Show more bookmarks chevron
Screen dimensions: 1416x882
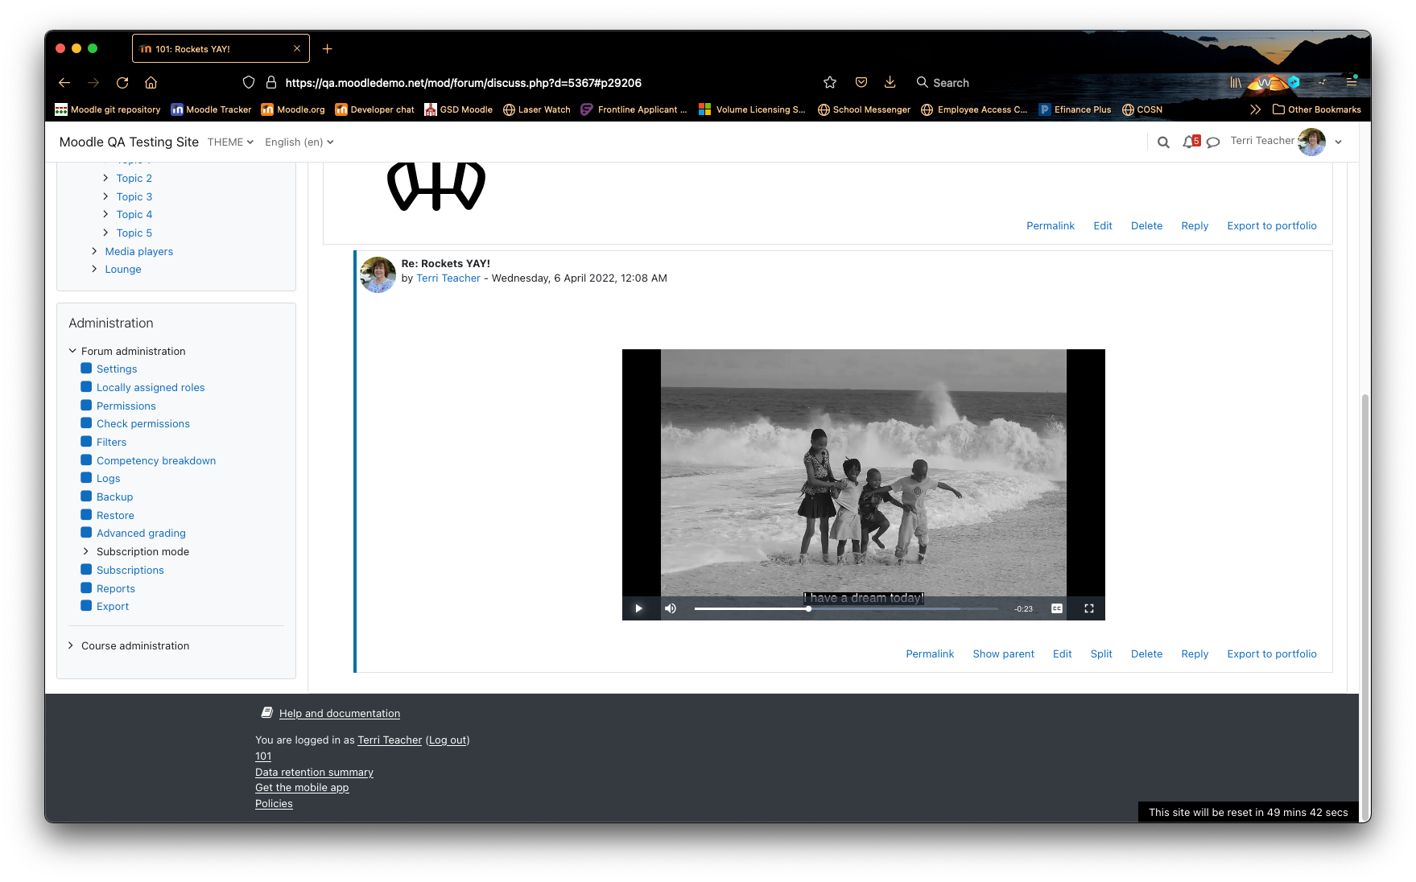(x=1255, y=109)
